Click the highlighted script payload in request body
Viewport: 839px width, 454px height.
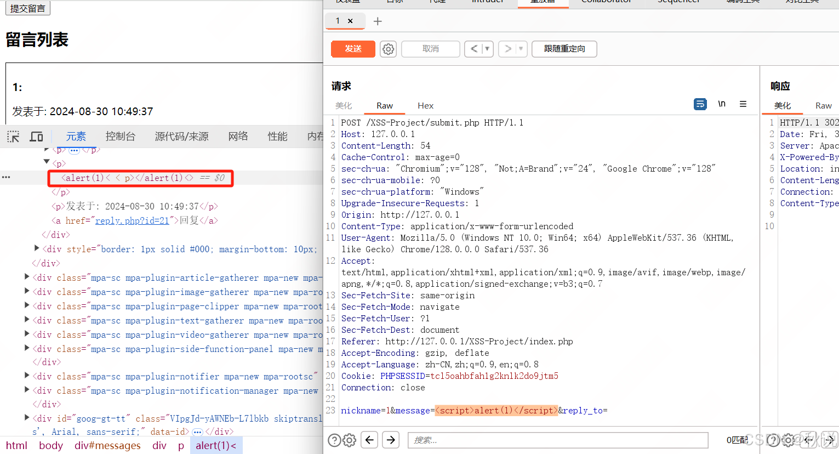pyautogui.click(x=496, y=410)
